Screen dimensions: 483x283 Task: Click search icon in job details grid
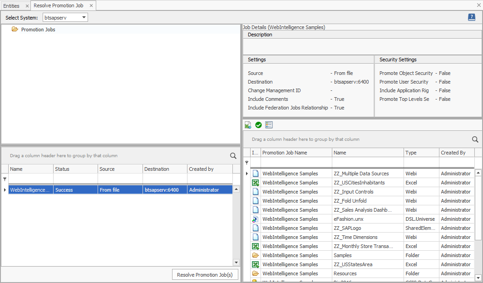(475, 139)
